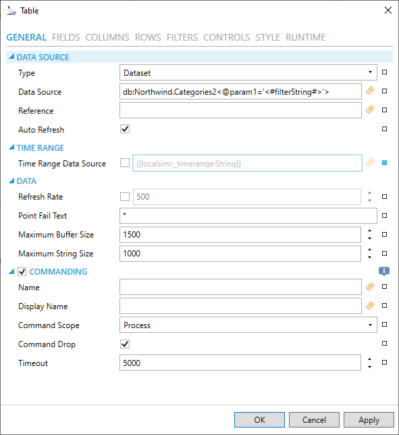
Task: Open the Commanding info tooltip icon
Action: 384,271
